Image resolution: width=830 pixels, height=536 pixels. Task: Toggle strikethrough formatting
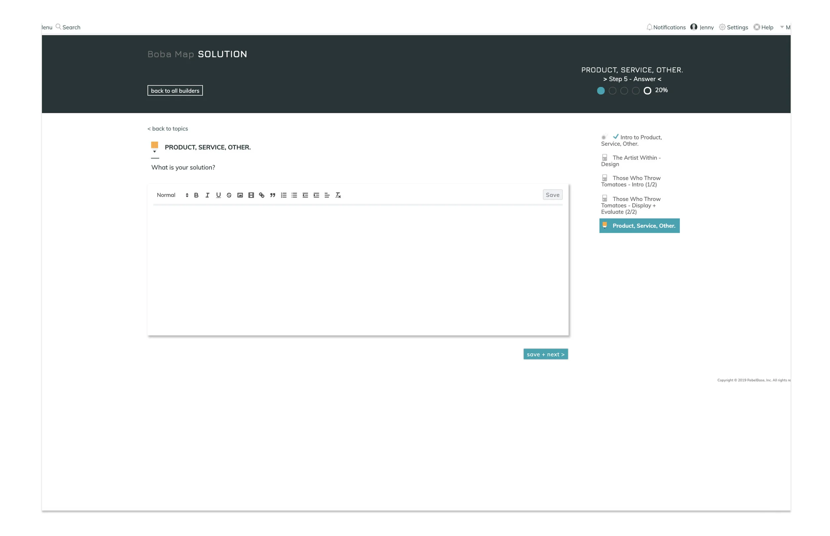pos(229,195)
